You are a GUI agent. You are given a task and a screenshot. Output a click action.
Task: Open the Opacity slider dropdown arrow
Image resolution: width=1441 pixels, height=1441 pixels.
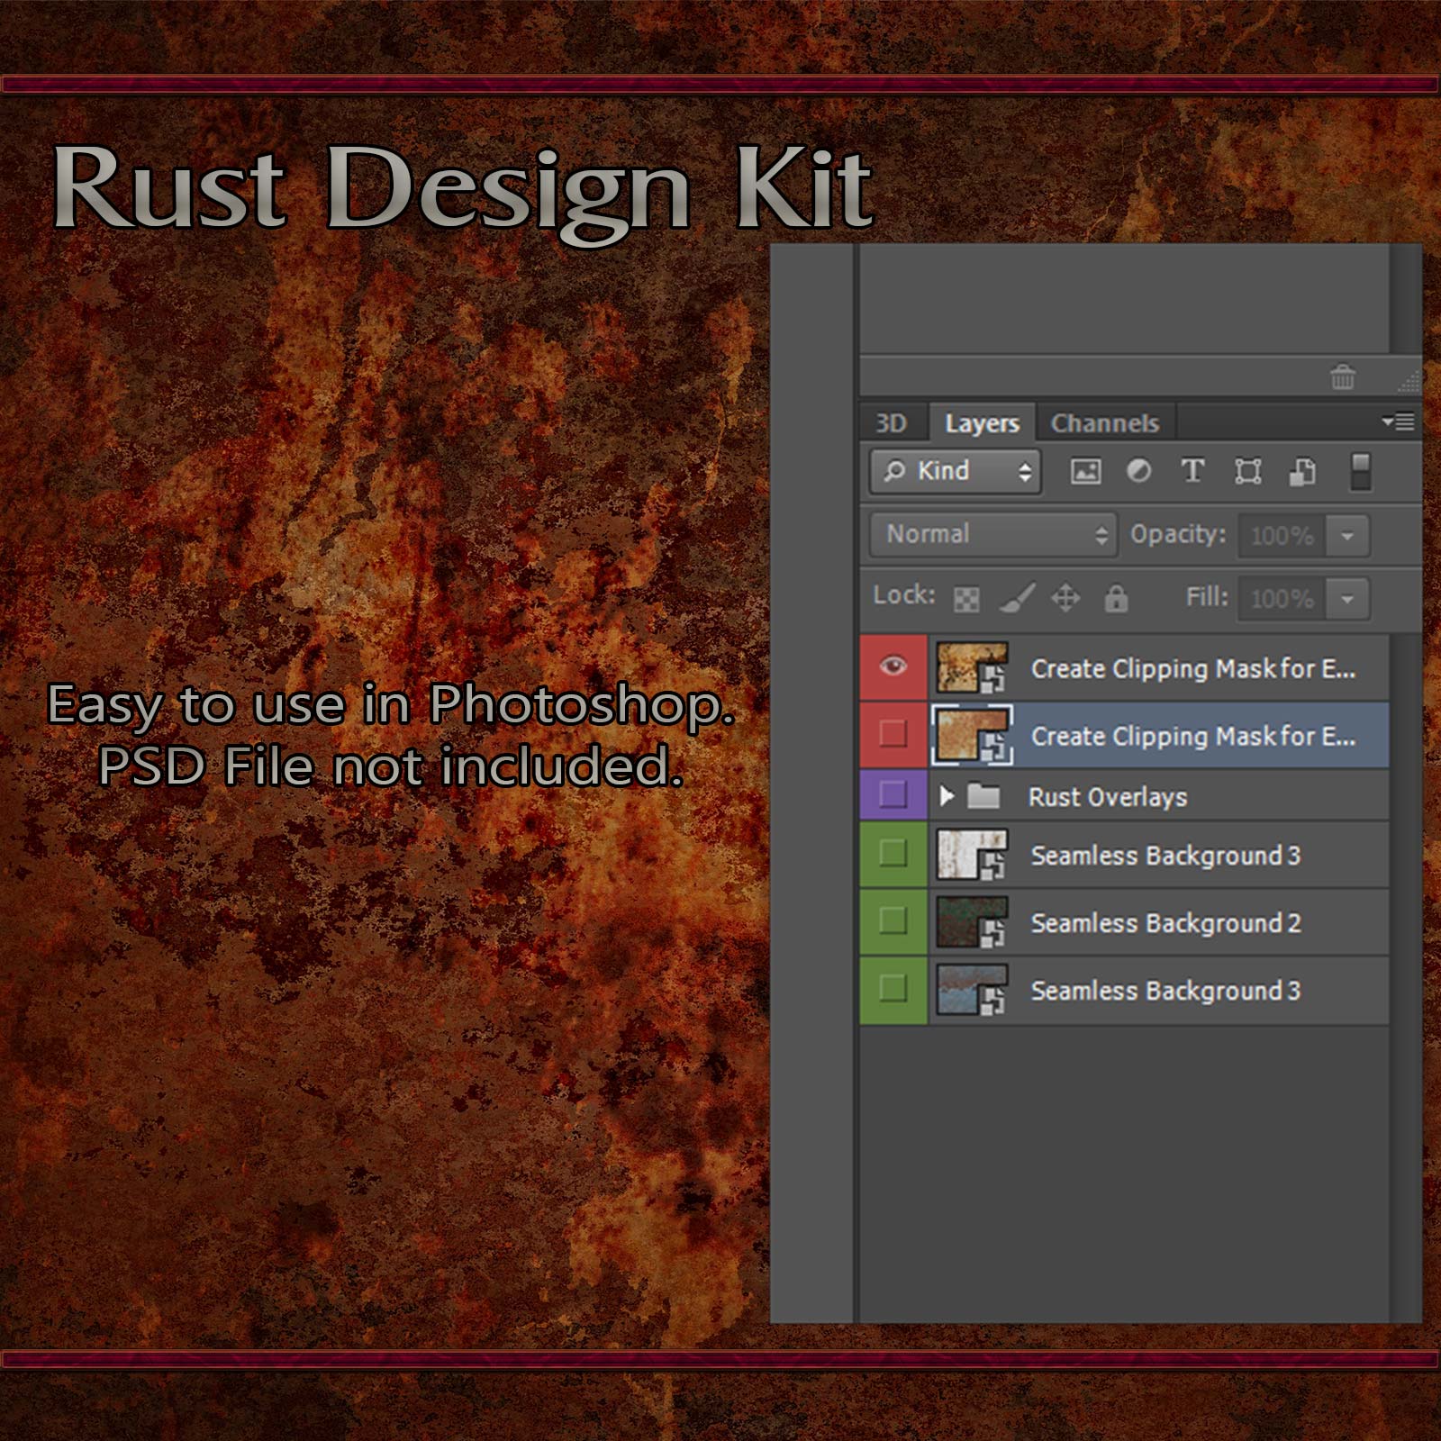click(x=1347, y=536)
